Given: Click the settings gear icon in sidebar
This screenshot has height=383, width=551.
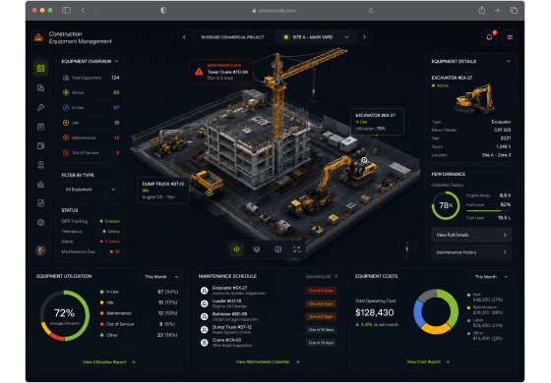Looking at the screenshot, I should coord(40,222).
